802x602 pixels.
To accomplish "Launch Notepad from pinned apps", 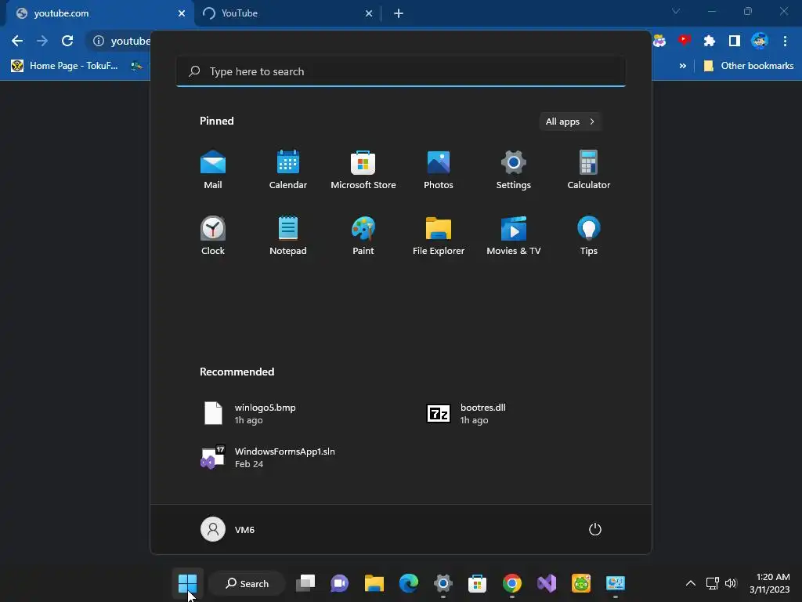I will [x=288, y=235].
